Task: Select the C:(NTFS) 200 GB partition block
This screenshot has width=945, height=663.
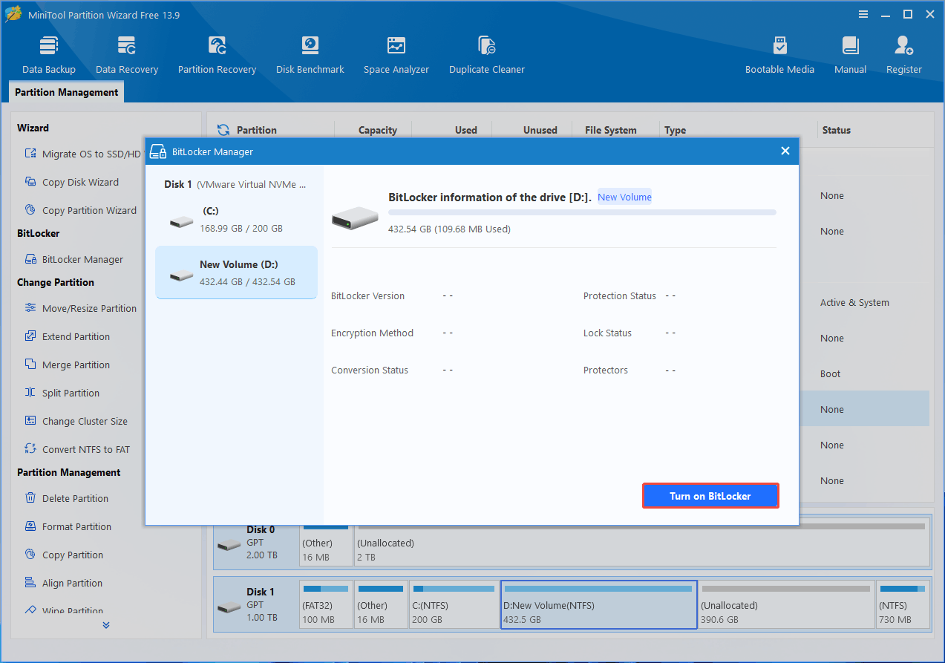Action: pyautogui.click(x=454, y=605)
